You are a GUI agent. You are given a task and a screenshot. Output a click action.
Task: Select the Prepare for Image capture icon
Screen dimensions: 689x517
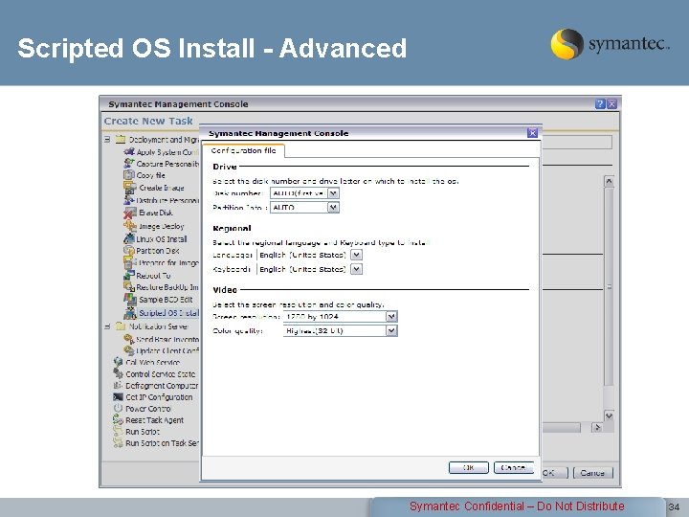coord(130,262)
